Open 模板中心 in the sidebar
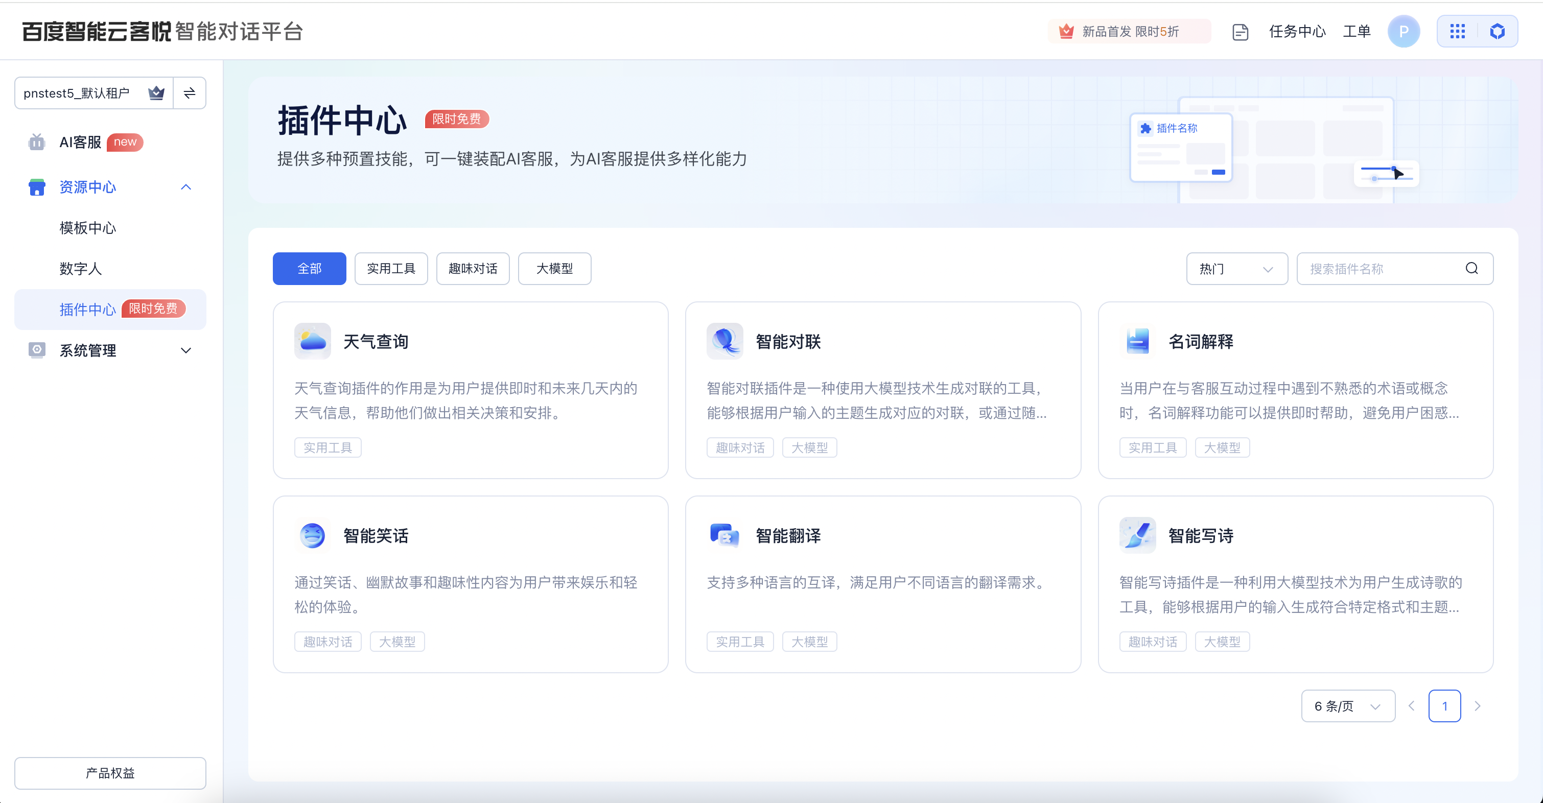 click(x=87, y=227)
